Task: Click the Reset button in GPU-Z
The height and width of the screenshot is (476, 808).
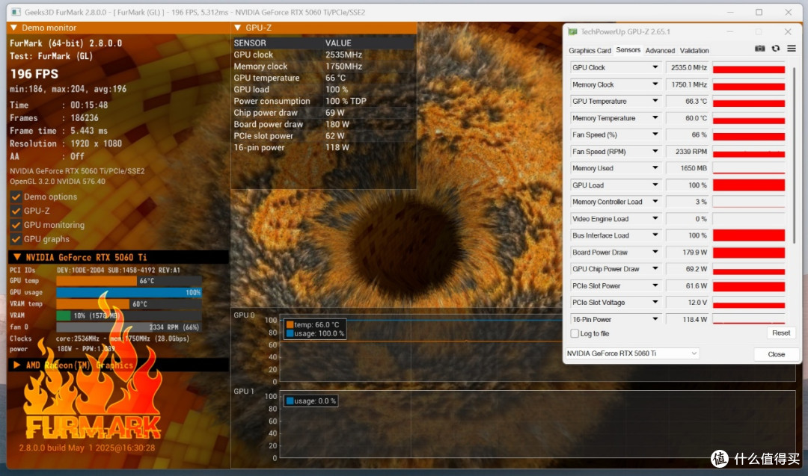Action: tap(780, 333)
